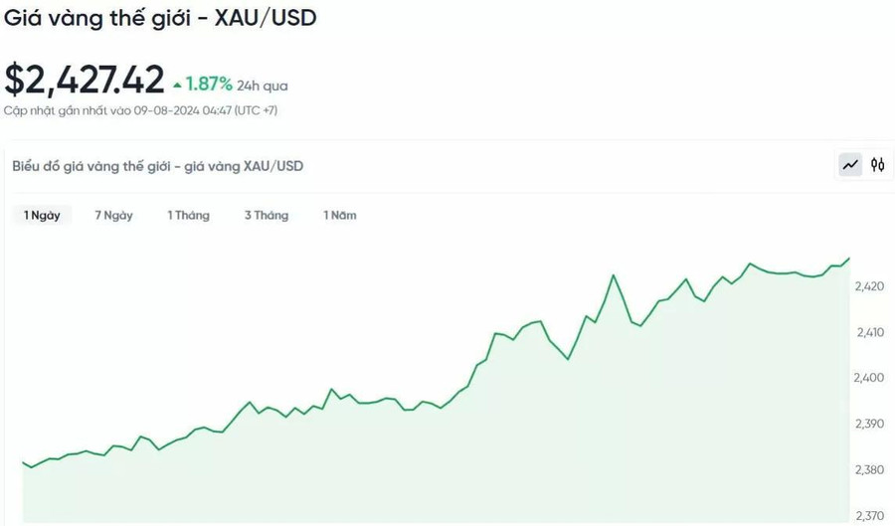The image size is (895, 526).
Task: Click the 2,400 price axis label
Action: point(869,378)
